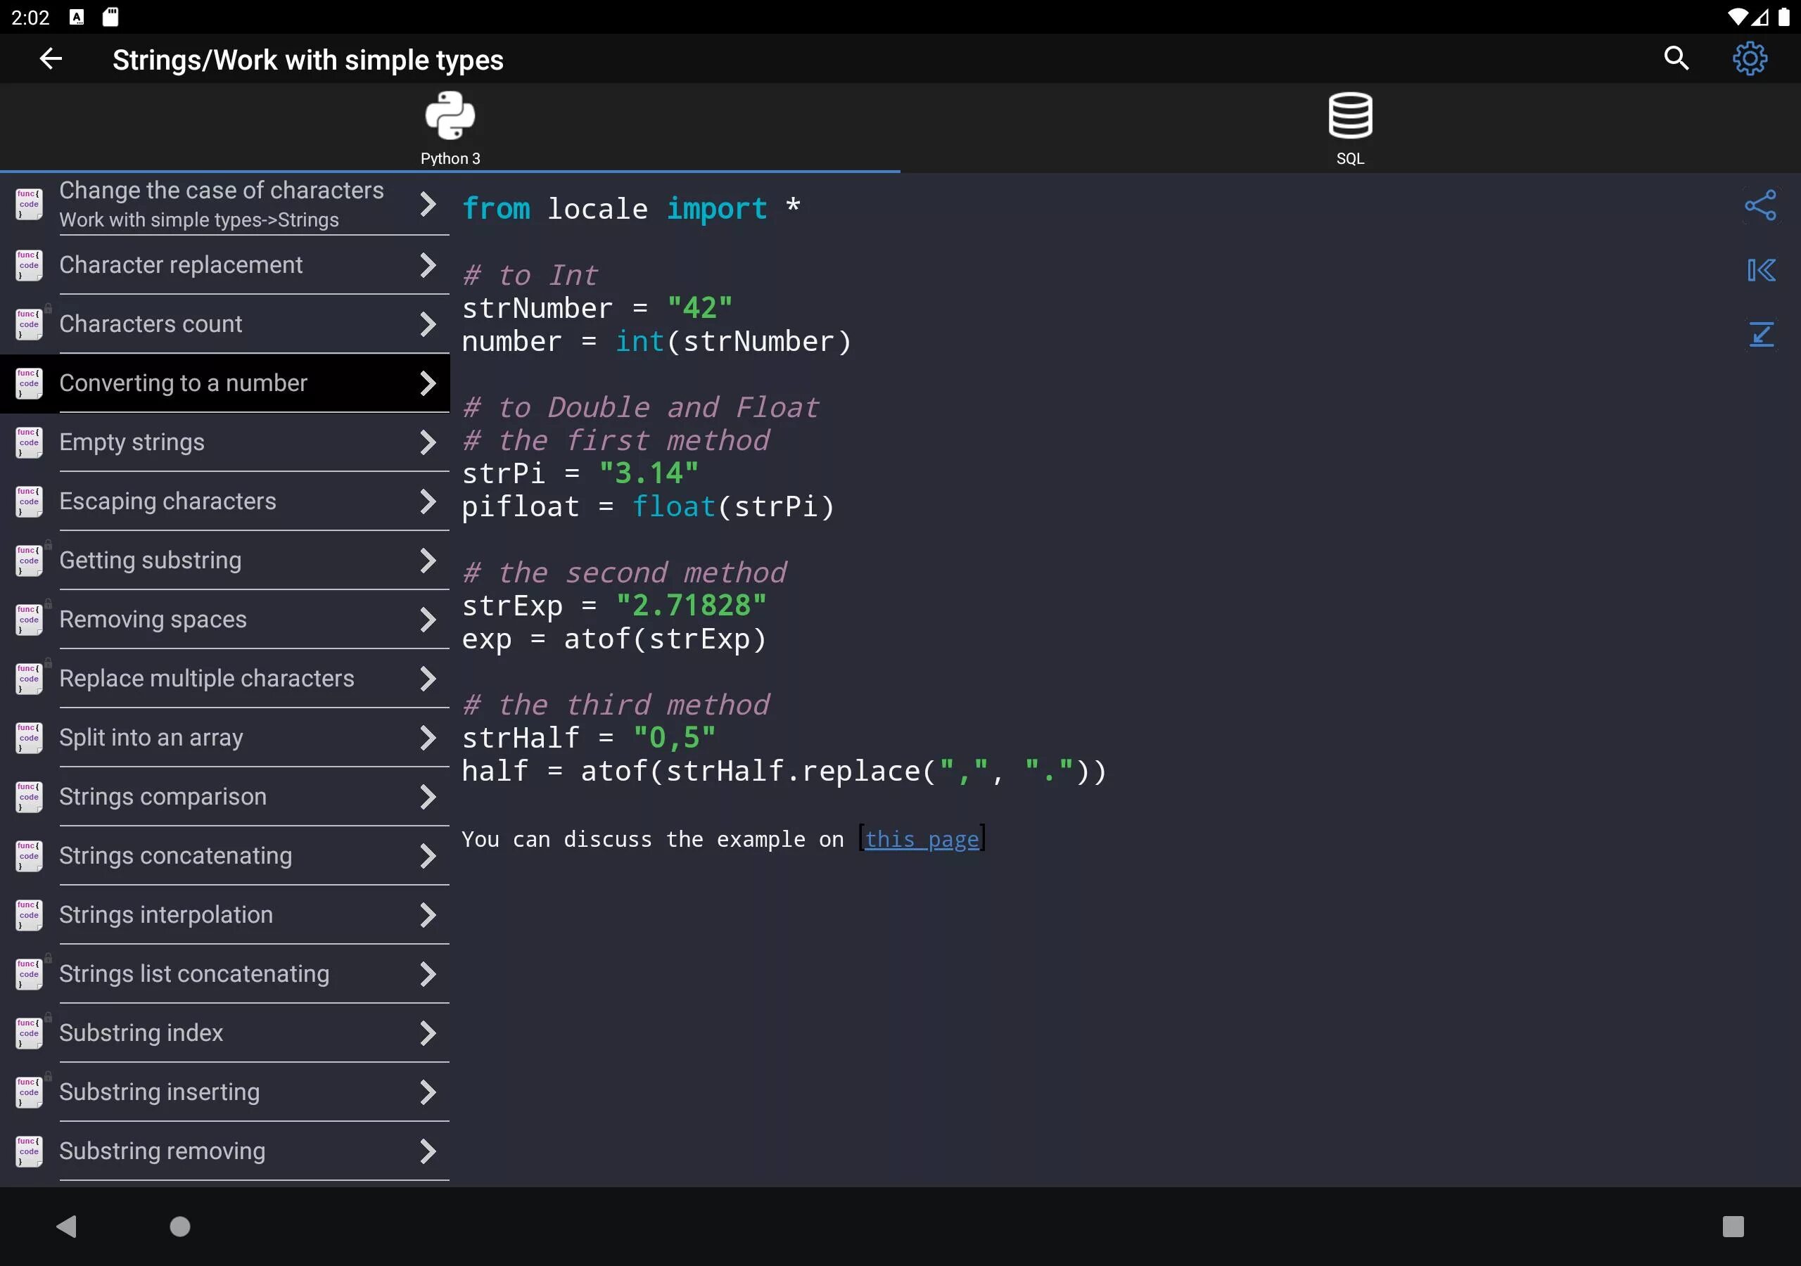Screen dimensions: 1801x1266
Task: Expand chevron for Escaping characters
Action: [428, 501]
